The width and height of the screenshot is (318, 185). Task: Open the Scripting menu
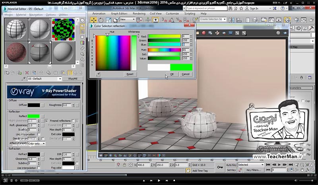190,13
